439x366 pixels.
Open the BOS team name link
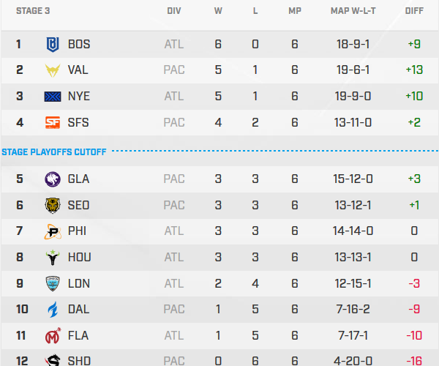pyautogui.click(x=79, y=44)
